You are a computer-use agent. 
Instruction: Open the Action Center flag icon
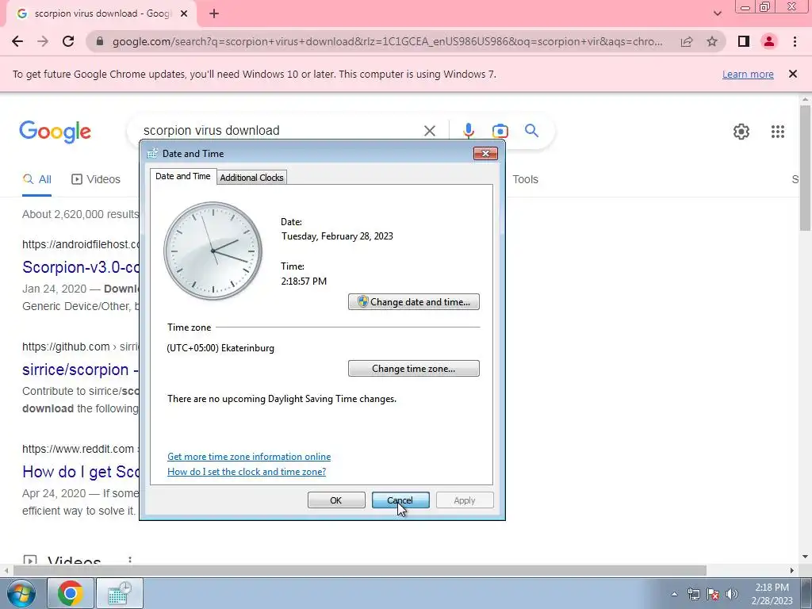point(713,594)
